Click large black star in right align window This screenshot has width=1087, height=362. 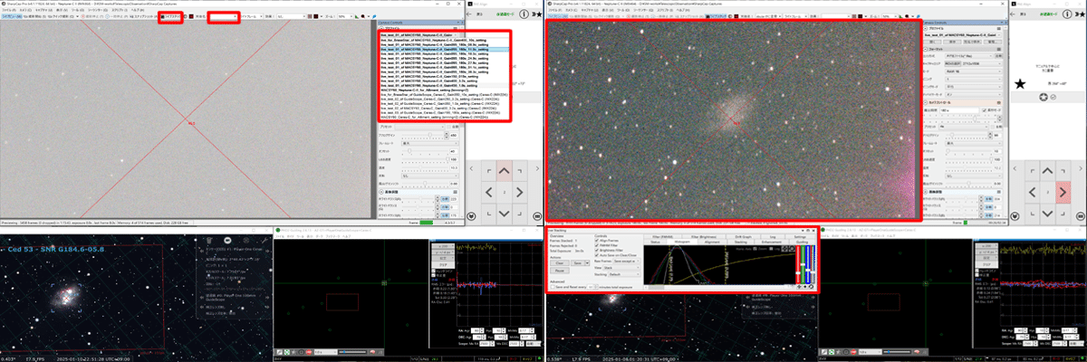(x=1020, y=84)
